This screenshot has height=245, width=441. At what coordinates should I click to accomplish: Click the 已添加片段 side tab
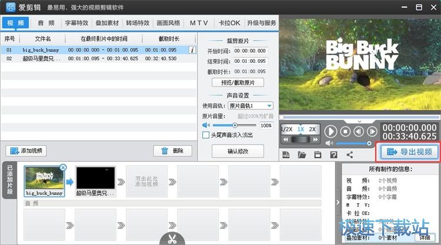10,180
